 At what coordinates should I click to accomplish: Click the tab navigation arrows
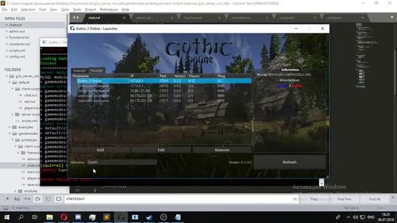pyautogui.click(x=76, y=17)
